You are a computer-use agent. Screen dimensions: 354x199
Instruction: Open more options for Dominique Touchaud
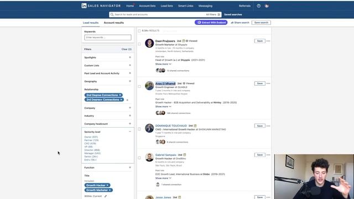(x=268, y=126)
